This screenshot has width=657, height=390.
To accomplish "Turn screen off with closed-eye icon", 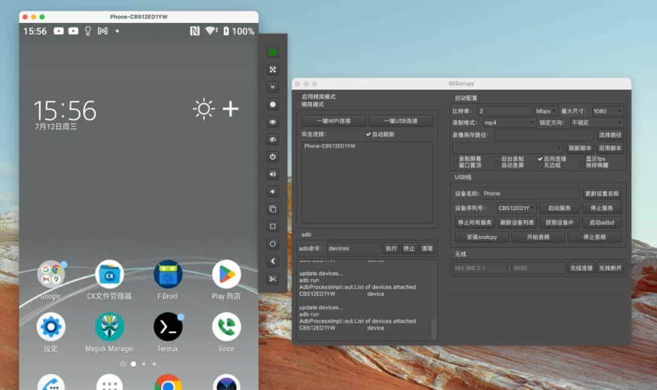I will click(272, 138).
